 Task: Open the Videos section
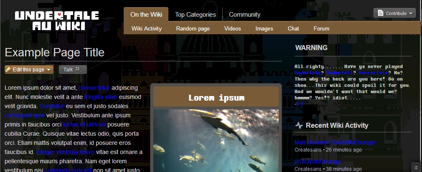[x=232, y=29]
